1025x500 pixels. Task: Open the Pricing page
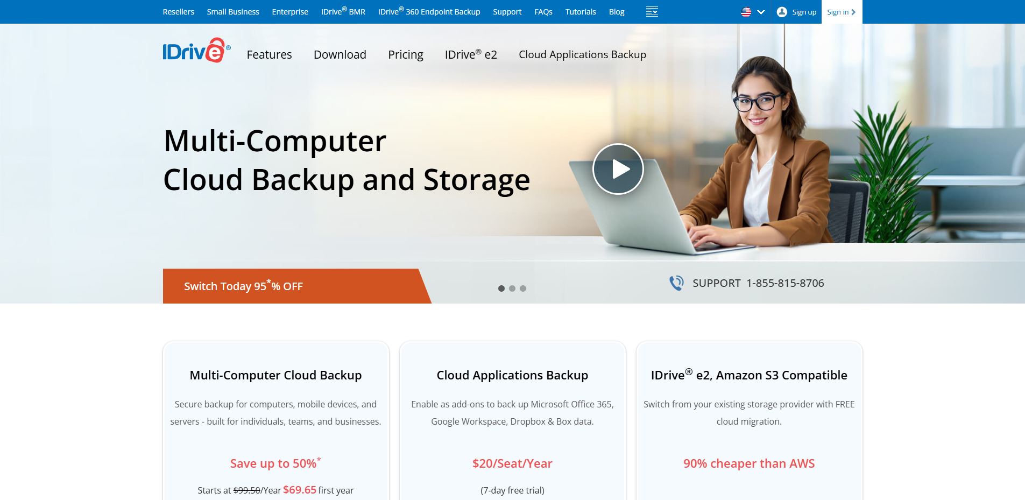pos(405,54)
